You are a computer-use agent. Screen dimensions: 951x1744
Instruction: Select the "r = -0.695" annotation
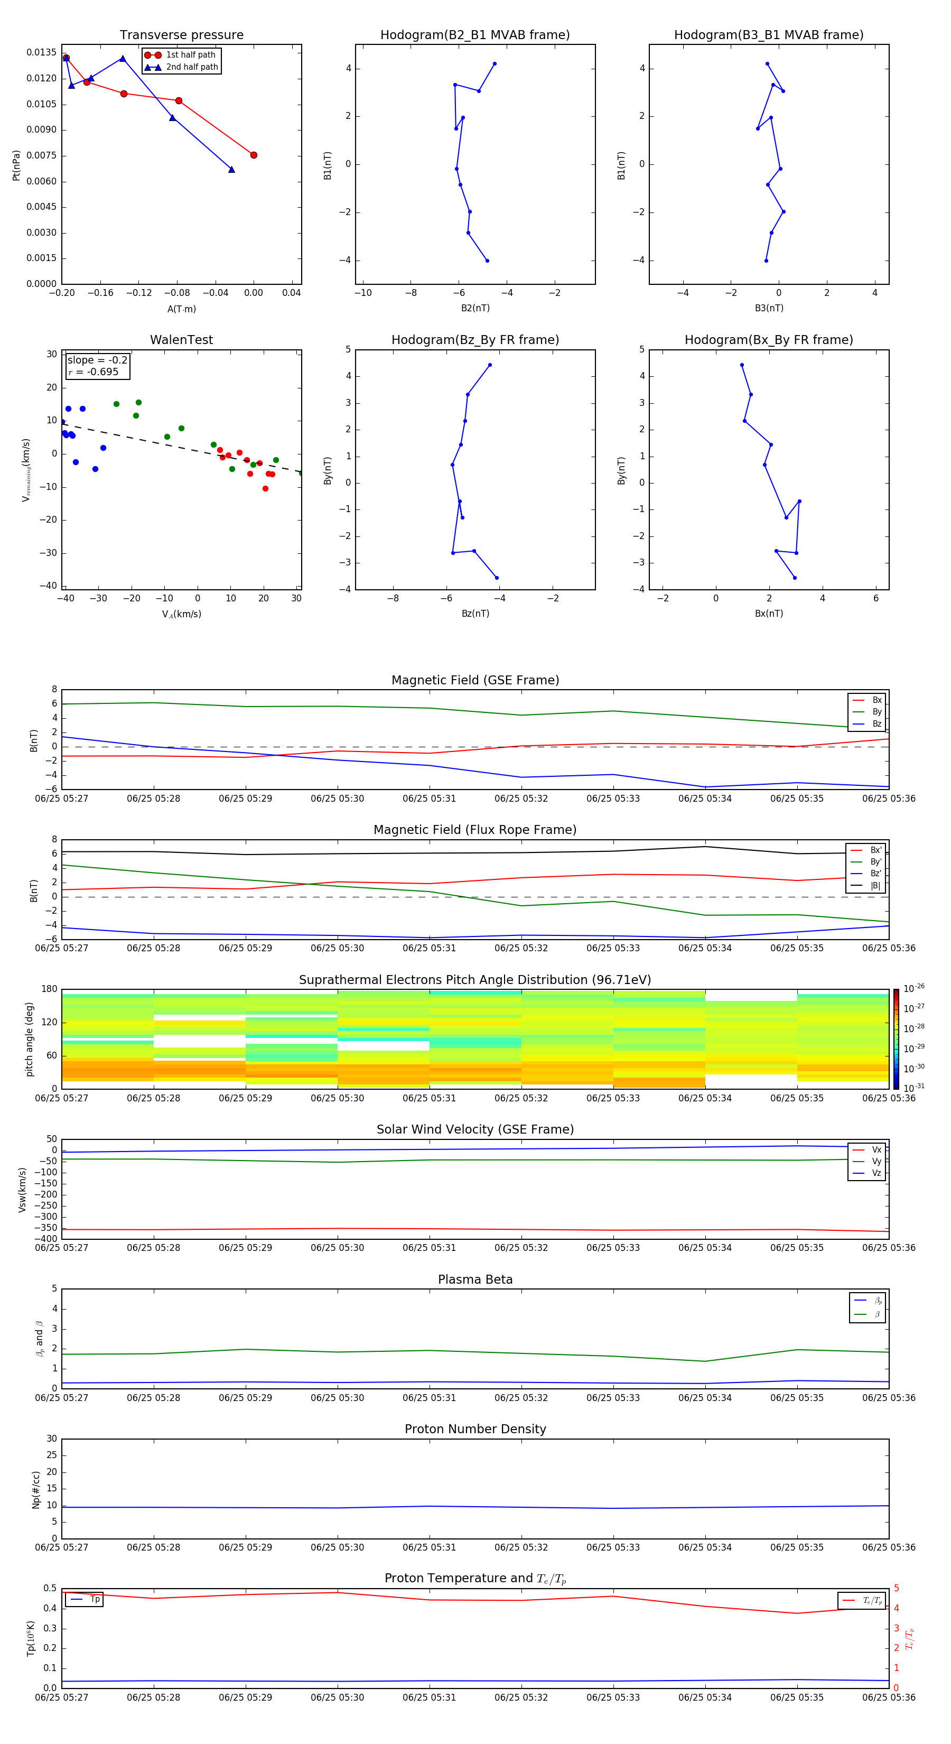[x=94, y=372]
